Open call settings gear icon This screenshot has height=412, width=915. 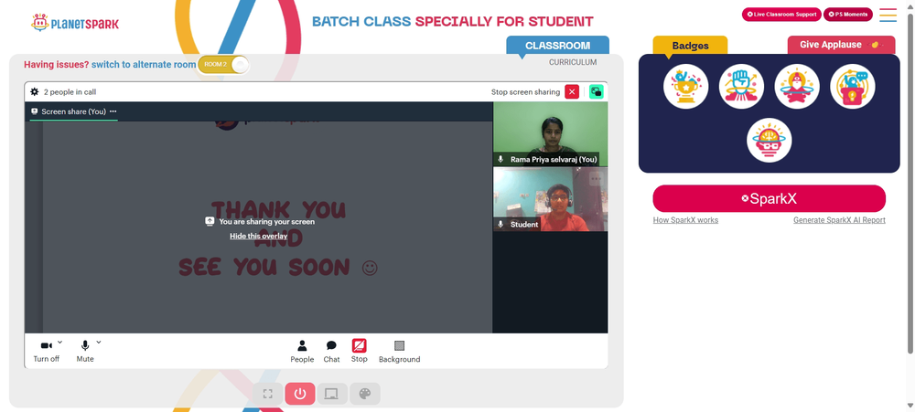(35, 92)
